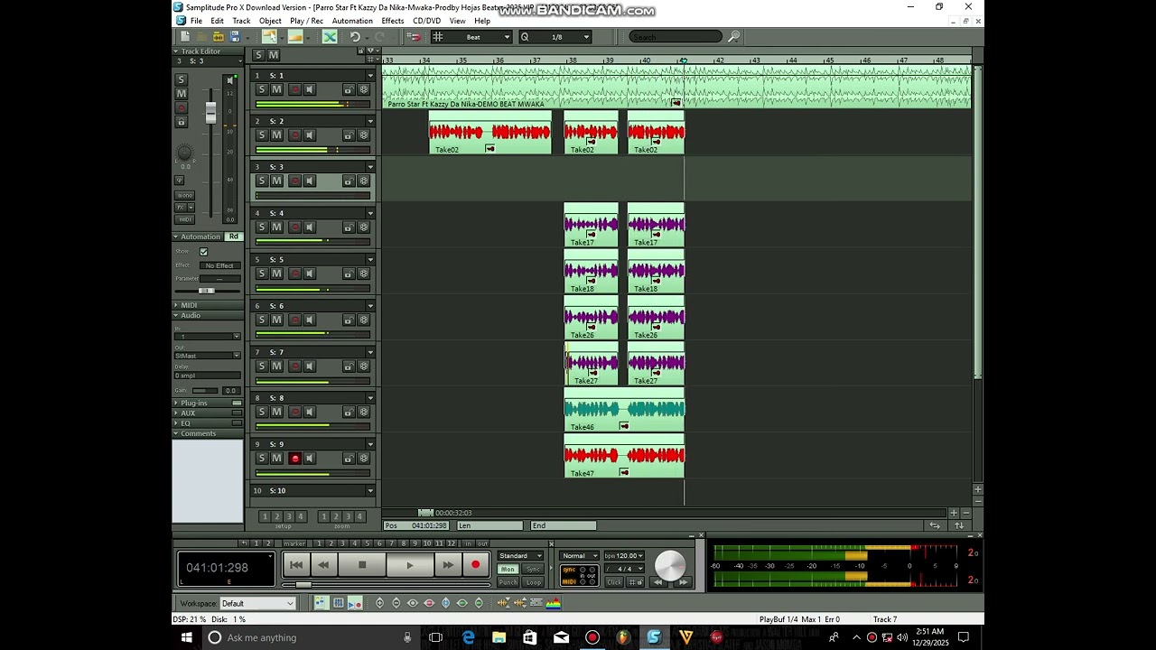Click the Save project disk icon
Viewport: 1156px width, 650px height.
235,37
